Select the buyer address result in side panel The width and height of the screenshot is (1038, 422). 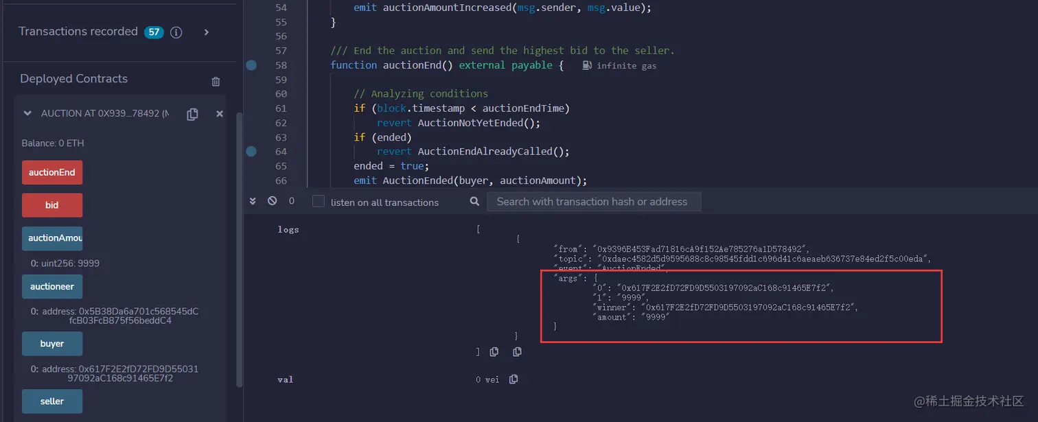click(115, 374)
